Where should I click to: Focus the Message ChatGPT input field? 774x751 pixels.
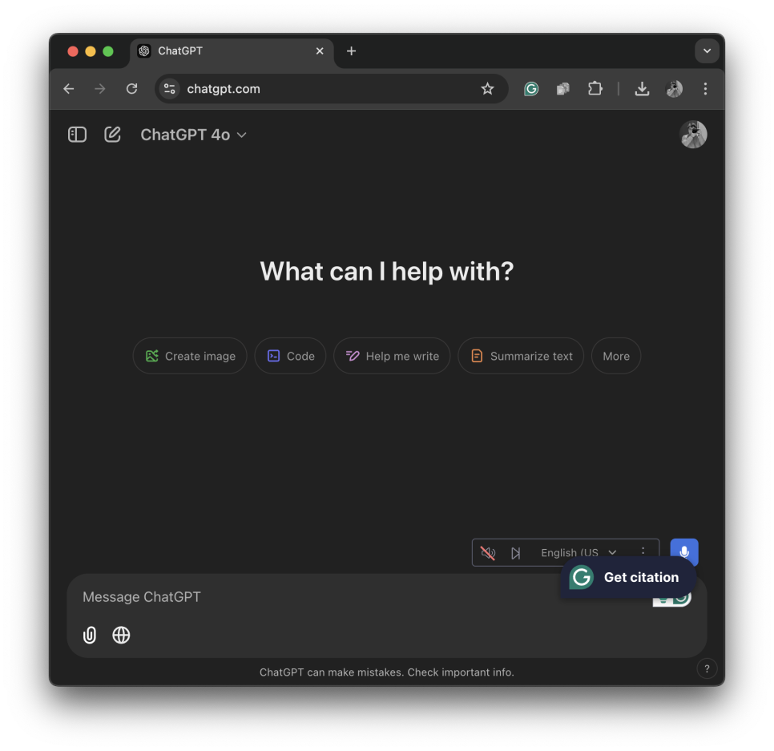316,597
